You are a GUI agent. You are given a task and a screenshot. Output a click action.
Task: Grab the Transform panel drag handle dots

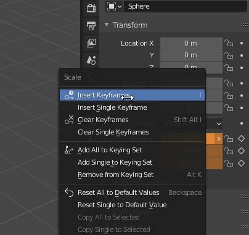pyautogui.click(x=244, y=25)
